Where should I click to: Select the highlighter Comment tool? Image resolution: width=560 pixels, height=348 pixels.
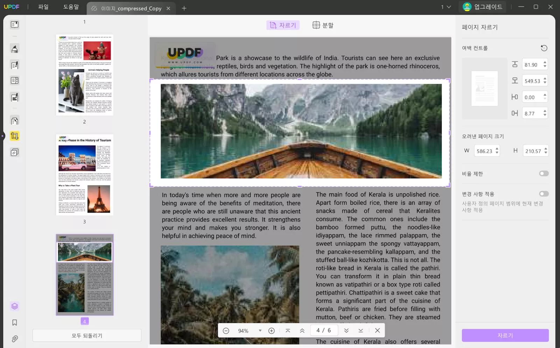(14, 49)
